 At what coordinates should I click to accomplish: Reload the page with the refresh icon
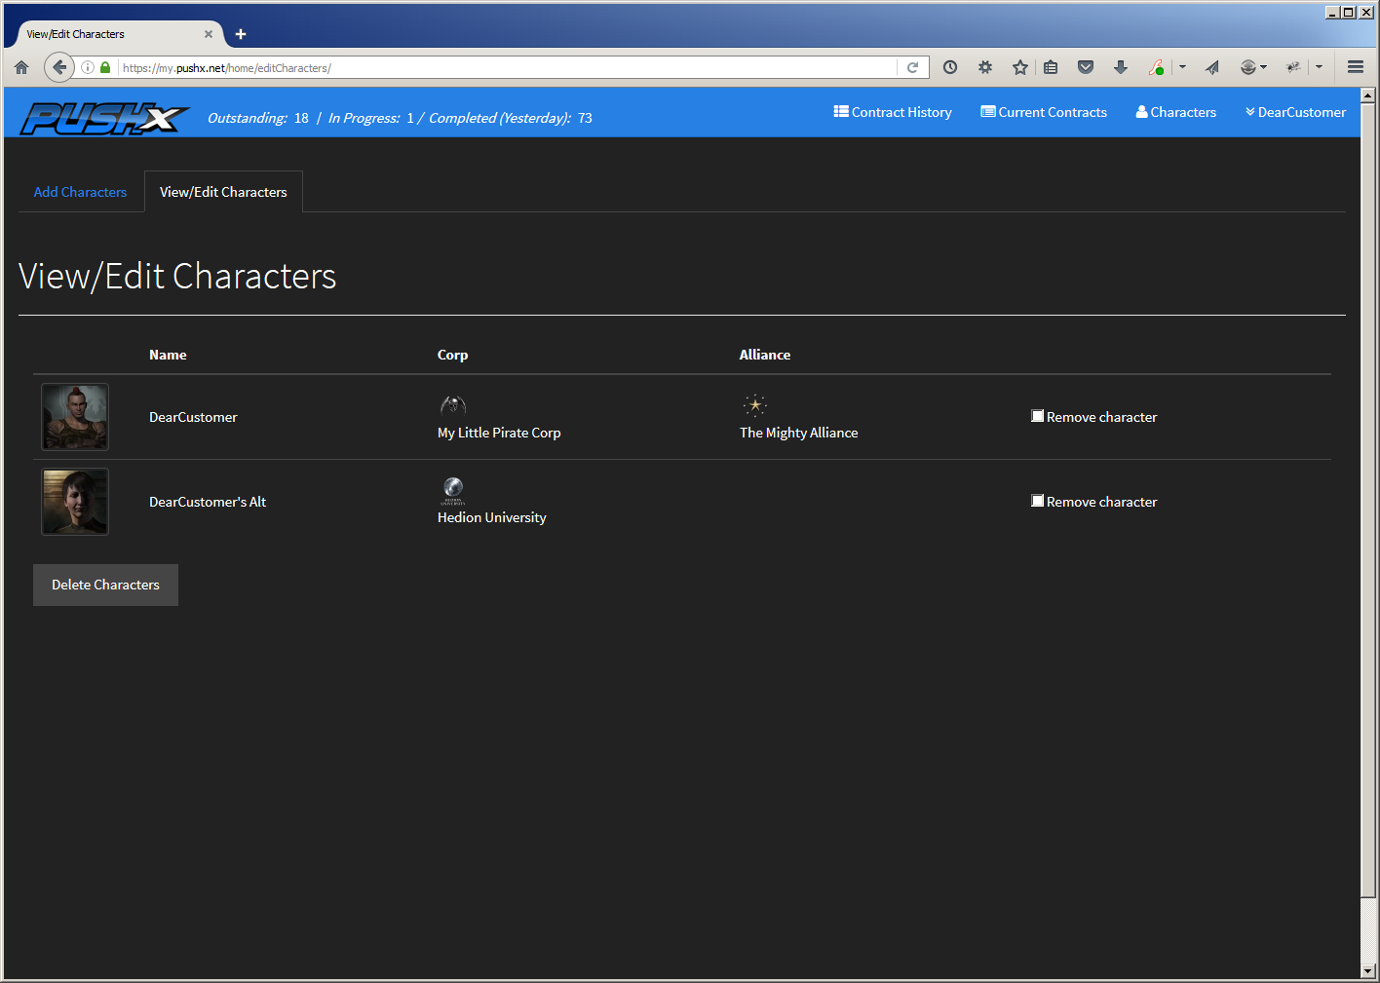(912, 67)
